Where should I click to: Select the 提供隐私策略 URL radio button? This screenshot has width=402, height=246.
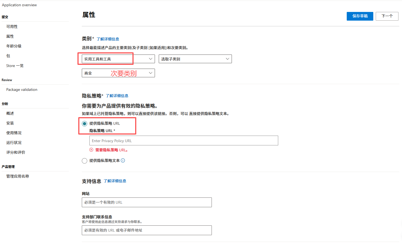85,124
